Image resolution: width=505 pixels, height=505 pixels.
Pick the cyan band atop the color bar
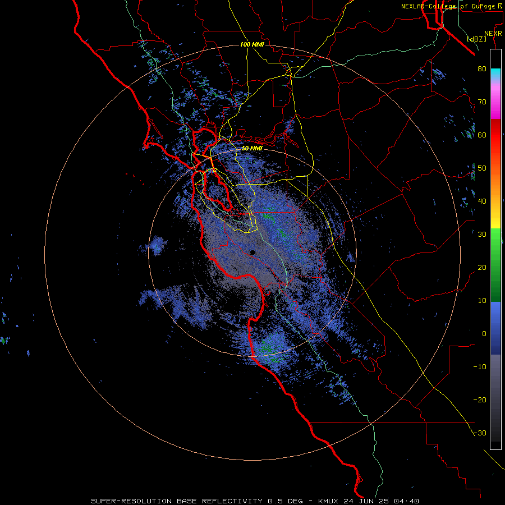pos(495,74)
